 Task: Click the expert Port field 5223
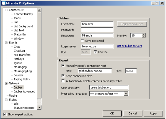pyautogui.click(x=131, y=71)
